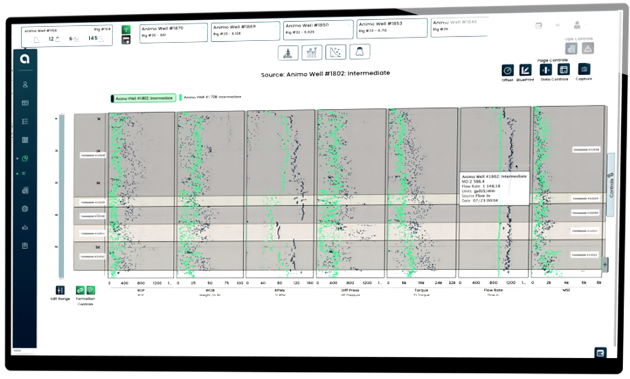Viewport: 630px width, 379px height.
Task: Select the scatter plot view icon
Action: (336, 52)
